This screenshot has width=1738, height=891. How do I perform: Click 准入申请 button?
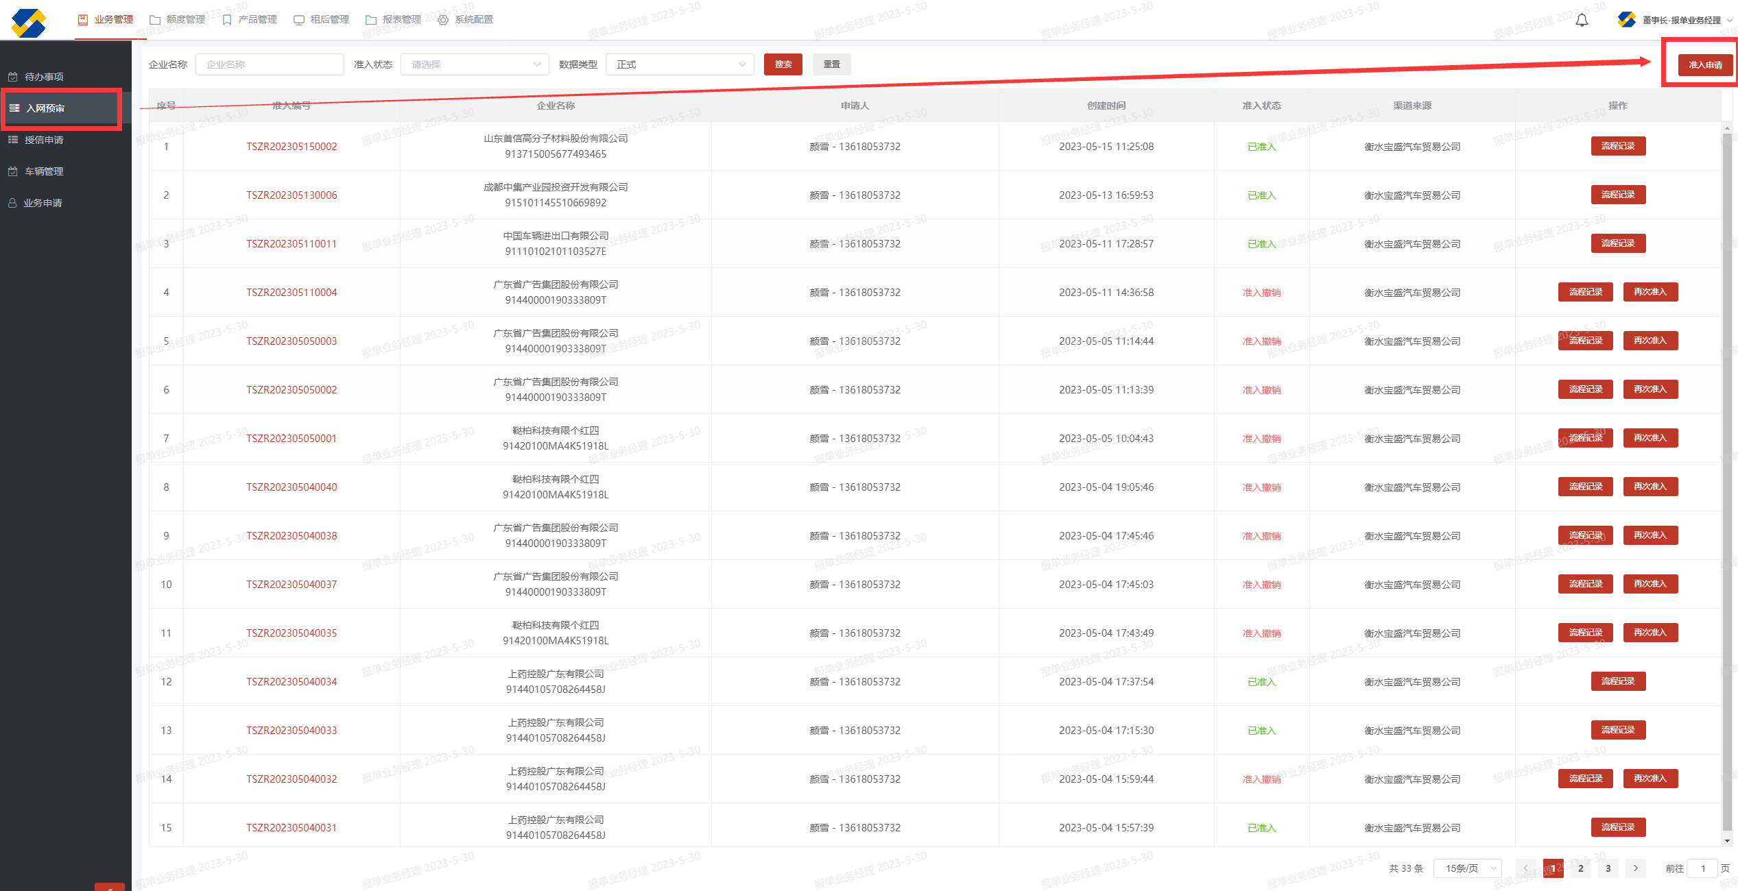click(1704, 65)
